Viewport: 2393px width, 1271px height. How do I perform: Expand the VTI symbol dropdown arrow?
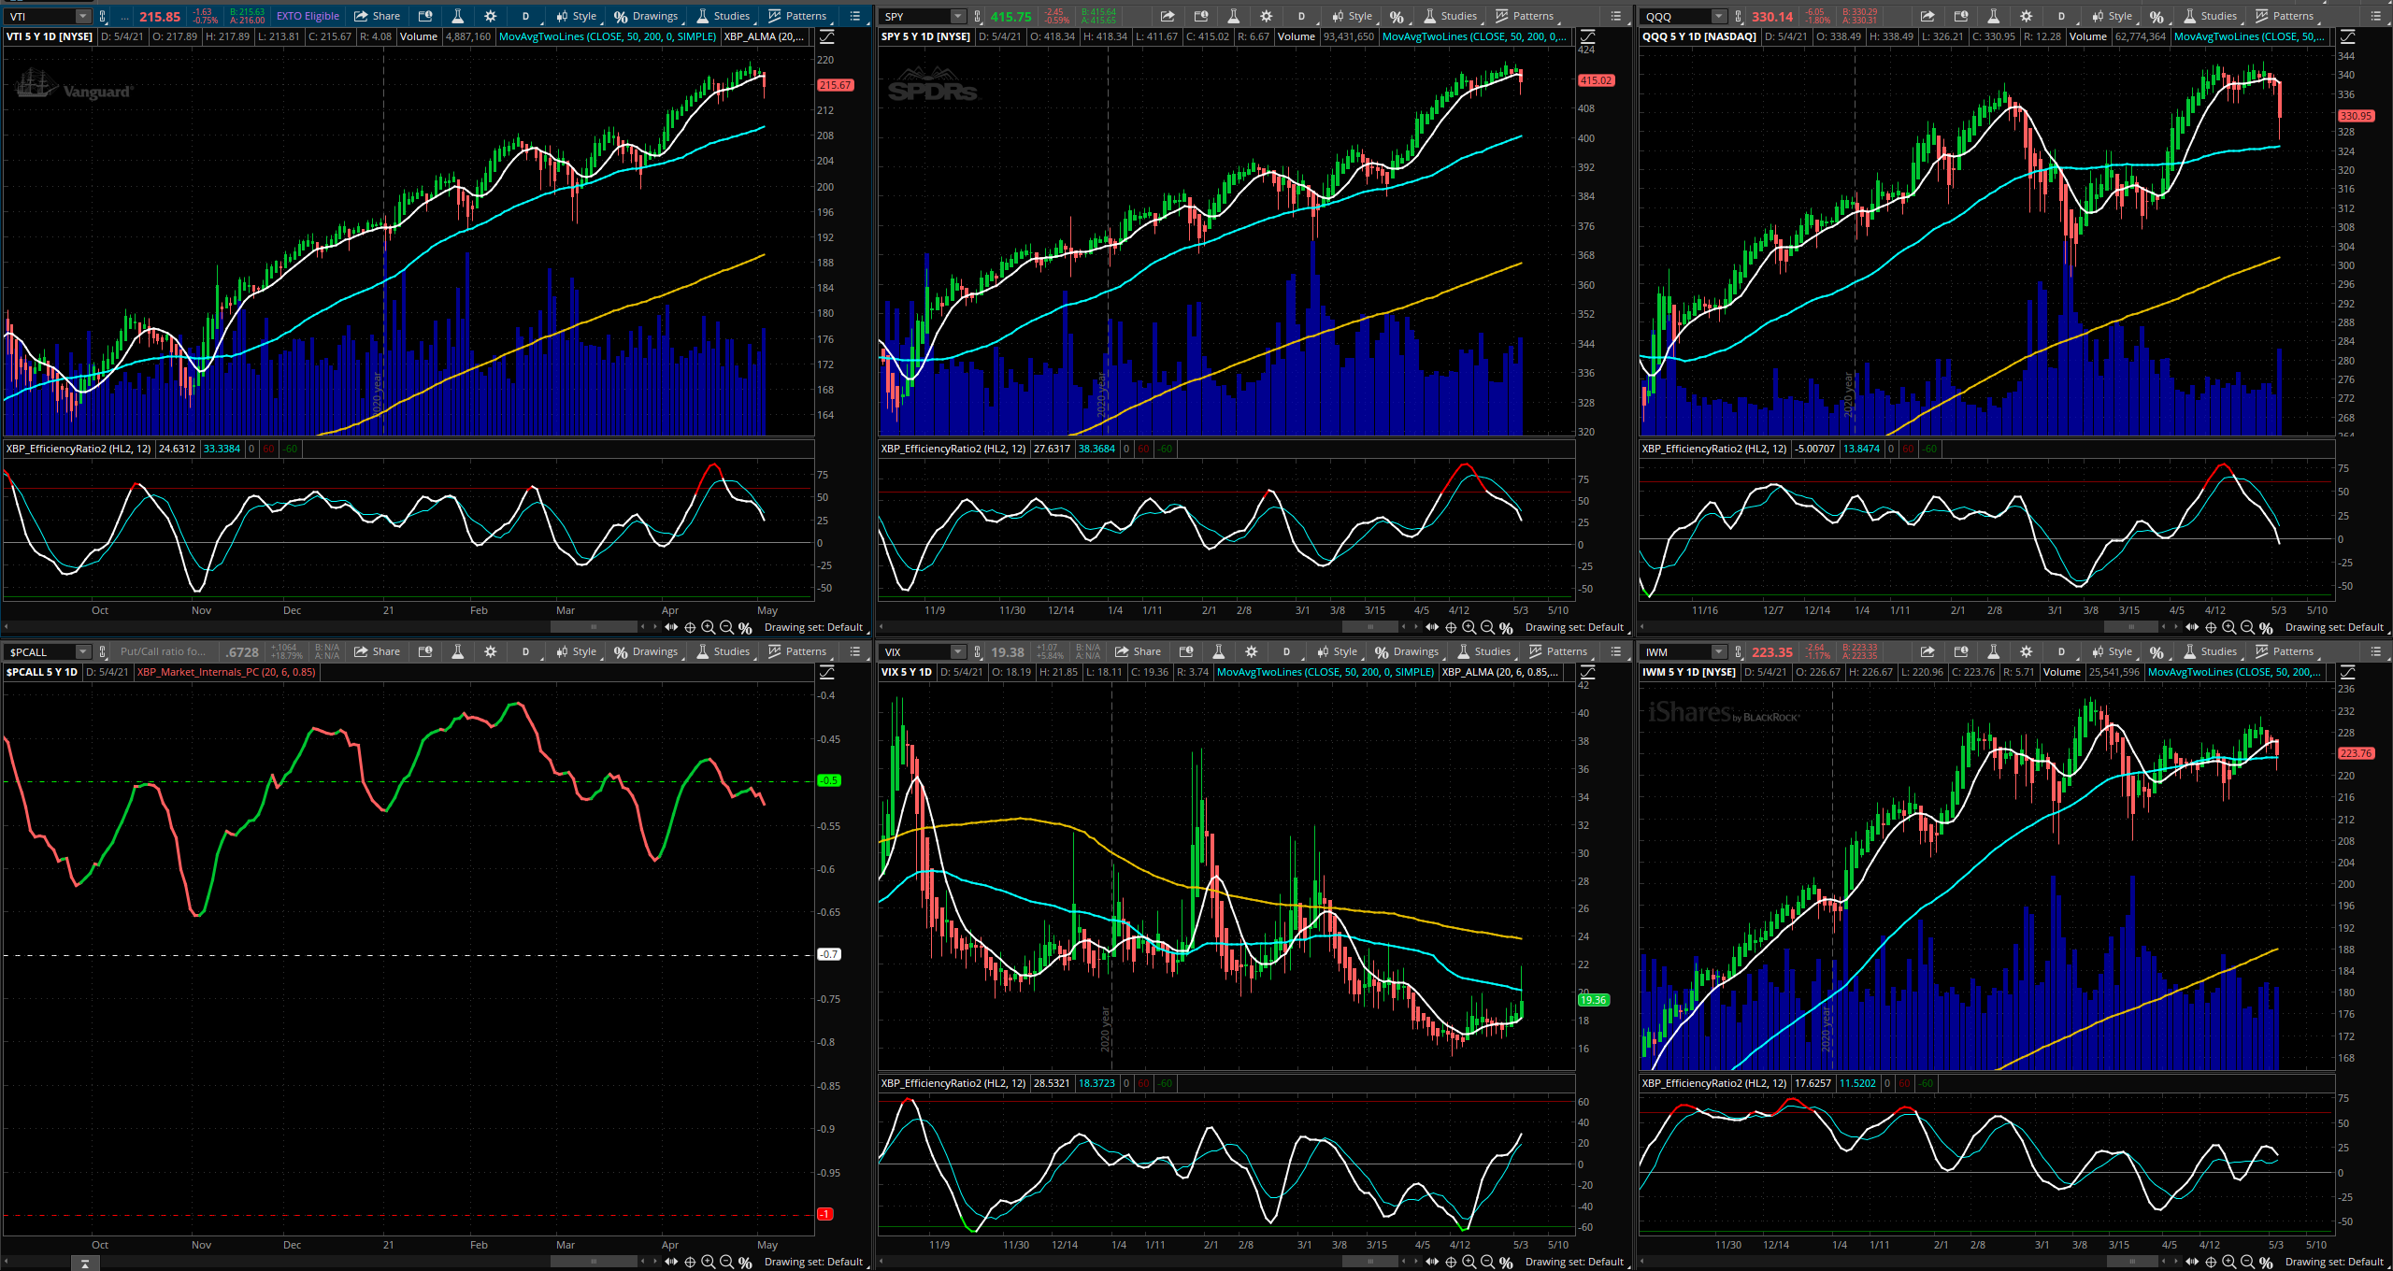tap(82, 16)
